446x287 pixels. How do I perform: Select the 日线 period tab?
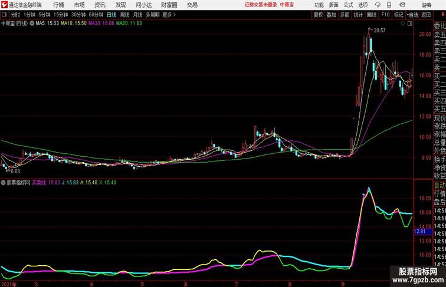(112, 15)
